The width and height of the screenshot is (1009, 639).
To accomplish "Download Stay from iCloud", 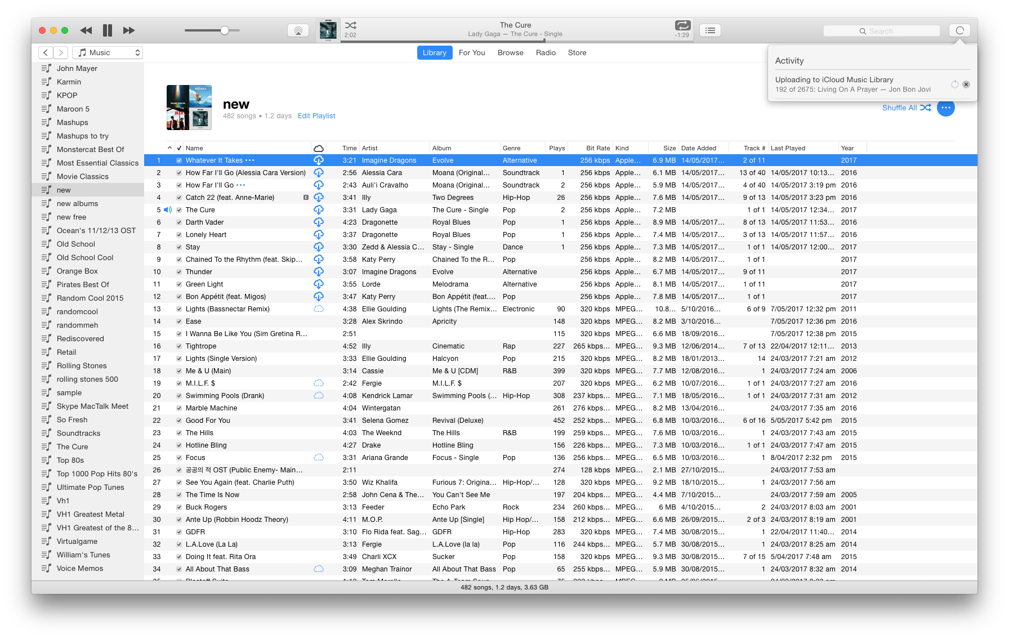I will 319,247.
